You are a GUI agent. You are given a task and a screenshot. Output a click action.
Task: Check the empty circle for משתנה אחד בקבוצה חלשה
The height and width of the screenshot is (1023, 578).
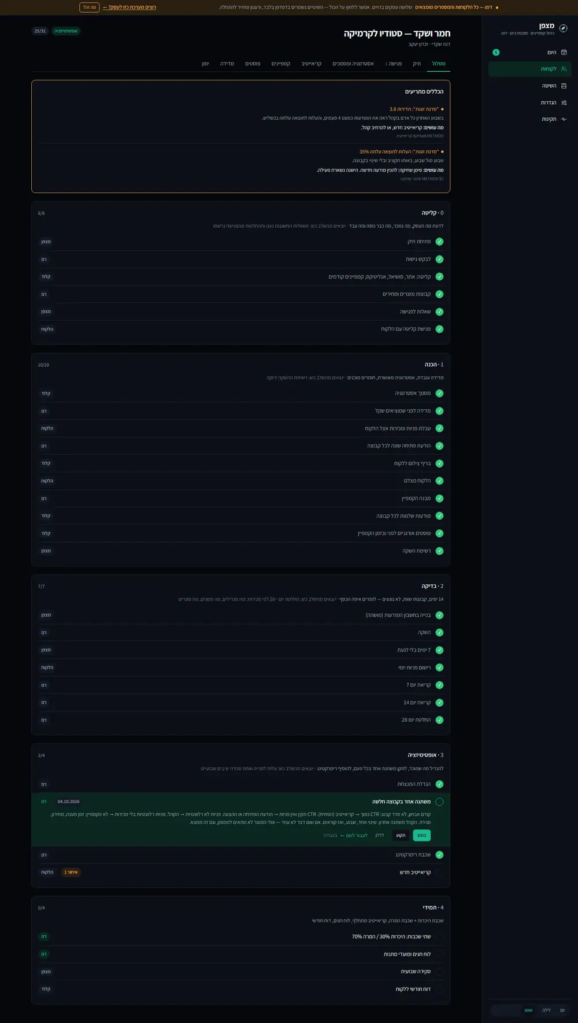(439, 802)
